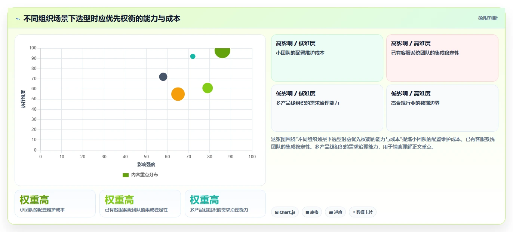Click the lightning icon beside the title
513x232 pixels.
click(x=18, y=18)
